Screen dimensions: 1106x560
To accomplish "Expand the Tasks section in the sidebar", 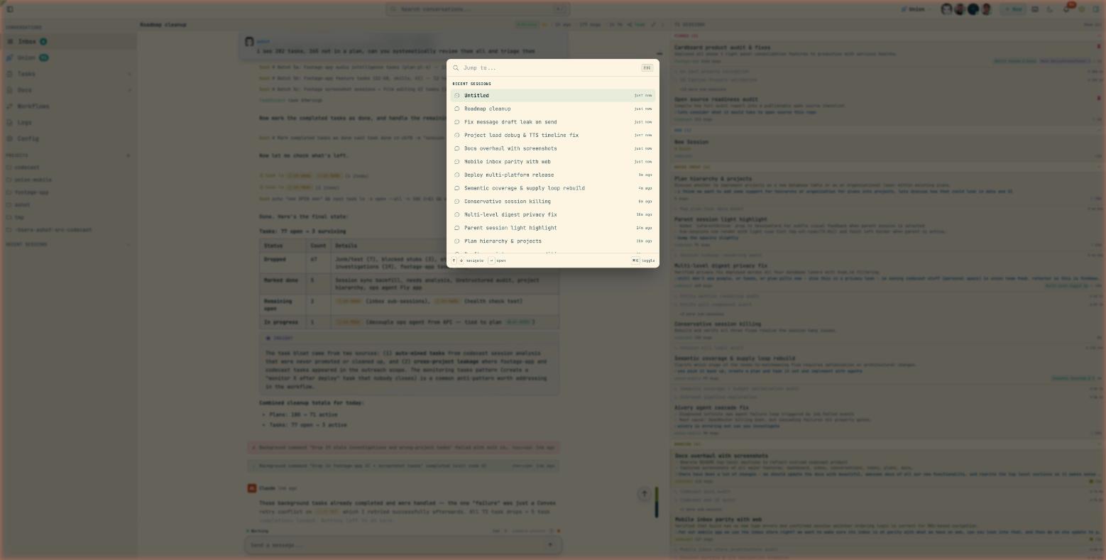I will click(x=129, y=74).
